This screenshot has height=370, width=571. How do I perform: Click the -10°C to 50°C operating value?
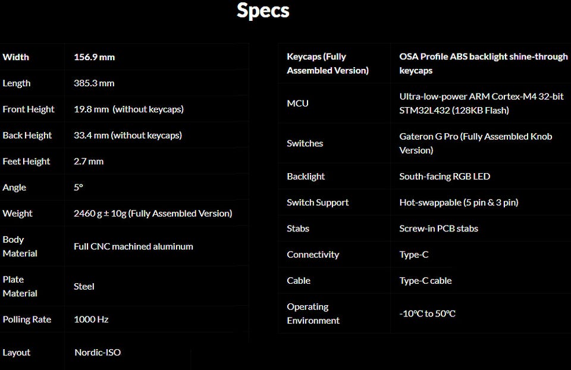(x=427, y=313)
